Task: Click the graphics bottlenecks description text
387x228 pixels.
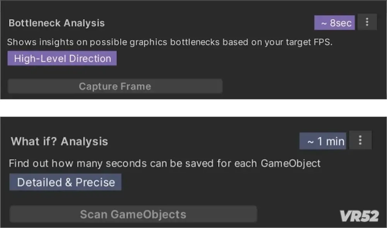Action: [170, 42]
